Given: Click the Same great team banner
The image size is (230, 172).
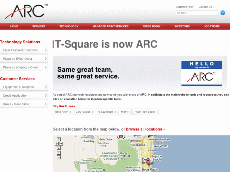Looking at the screenshot, I should click(140, 73).
